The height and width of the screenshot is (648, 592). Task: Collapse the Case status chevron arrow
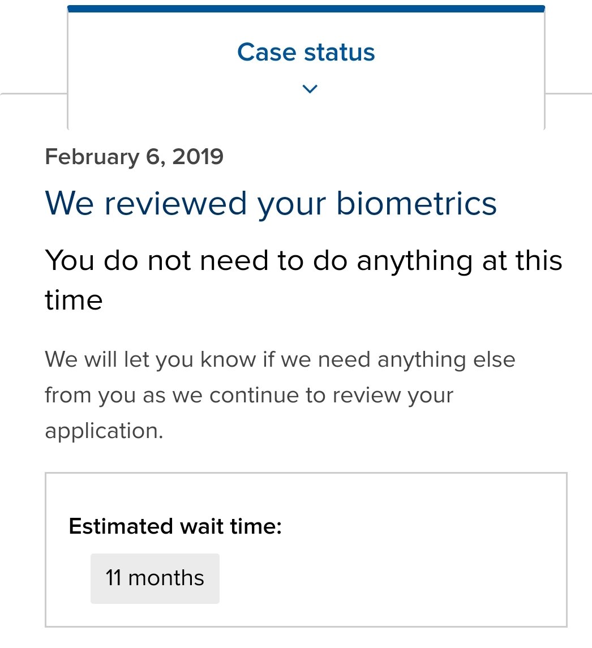pyautogui.click(x=310, y=89)
